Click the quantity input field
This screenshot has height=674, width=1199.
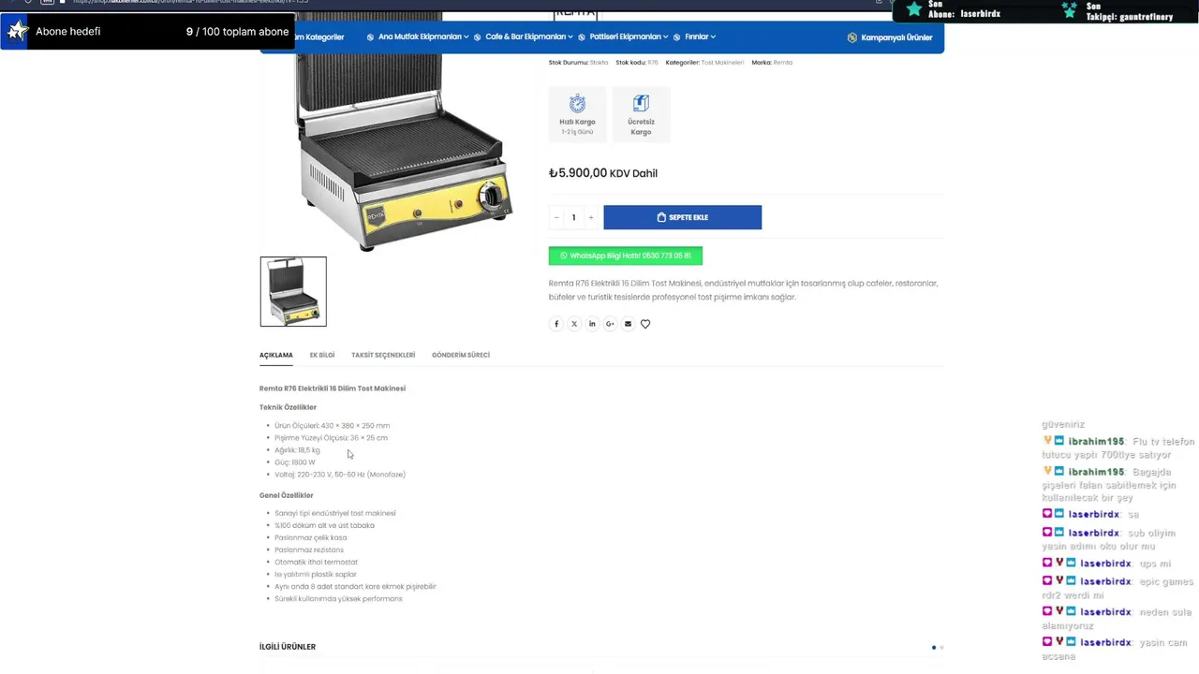573,217
